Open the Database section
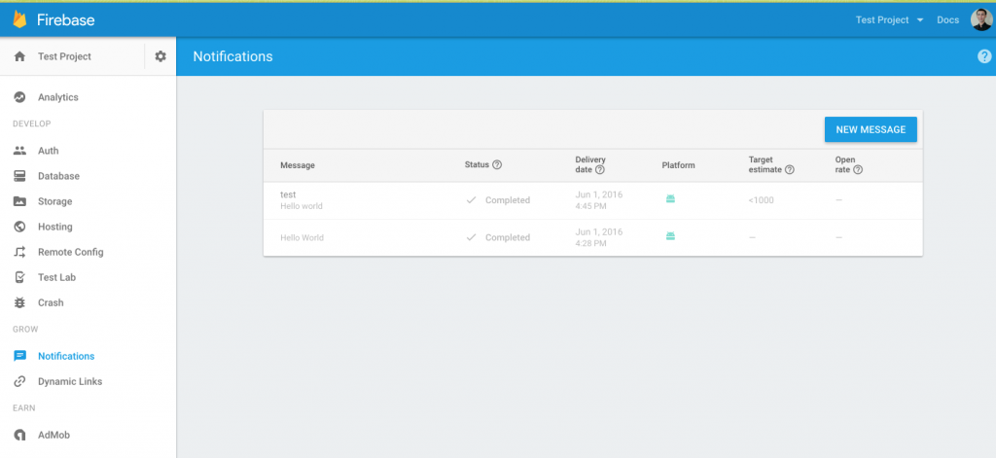The height and width of the screenshot is (458, 996). (x=58, y=176)
